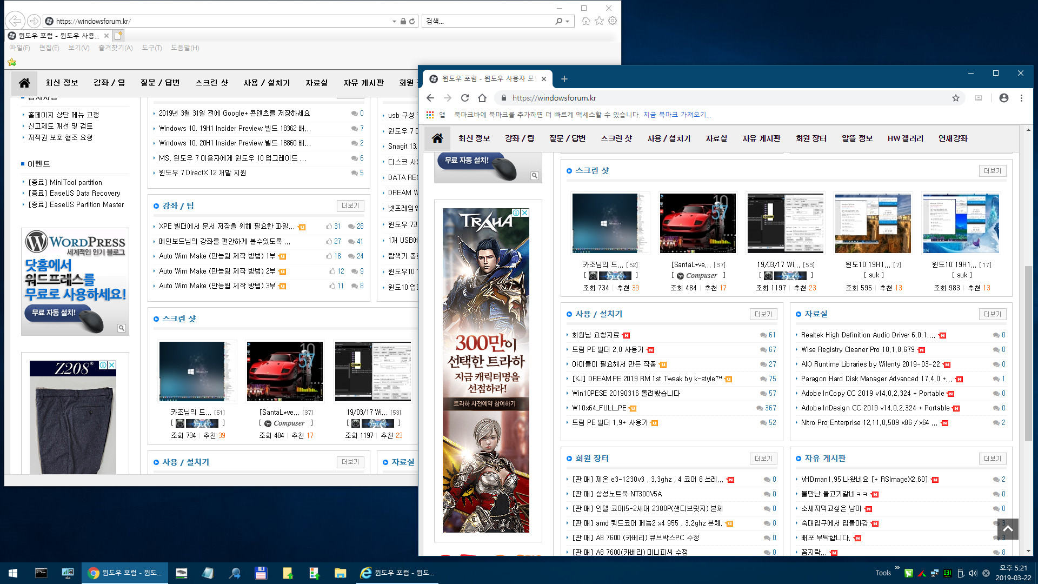Close the TRAHA ad with X icon
This screenshot has width=1038, height=584.
(x=525, y=213)
